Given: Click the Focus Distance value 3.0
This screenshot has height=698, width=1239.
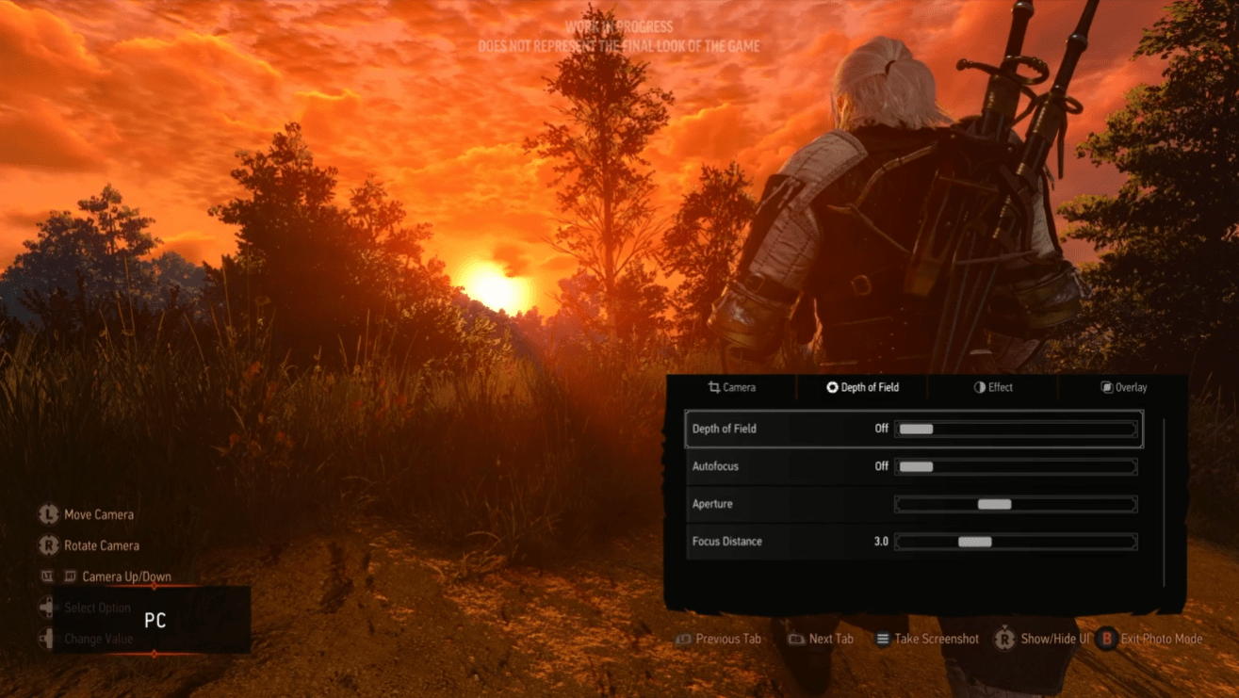Looking at the screenshot, I should pos(881,542).
